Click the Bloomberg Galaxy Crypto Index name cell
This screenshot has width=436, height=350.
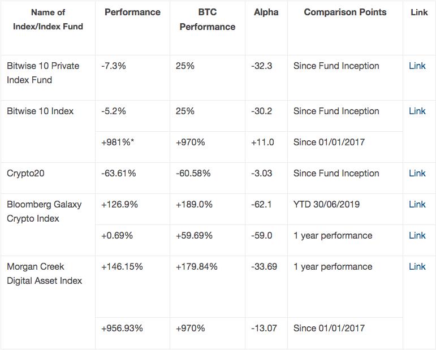44,211
